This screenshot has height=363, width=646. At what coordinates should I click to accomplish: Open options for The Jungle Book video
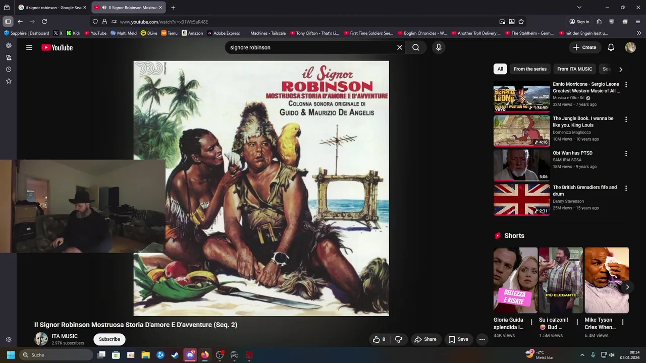[x=626, y=119]
